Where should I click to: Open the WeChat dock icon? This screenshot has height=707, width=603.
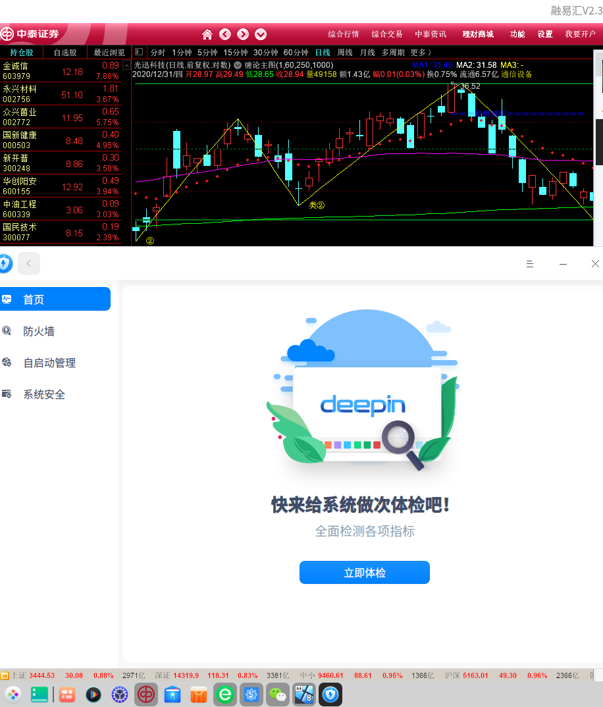277,695
